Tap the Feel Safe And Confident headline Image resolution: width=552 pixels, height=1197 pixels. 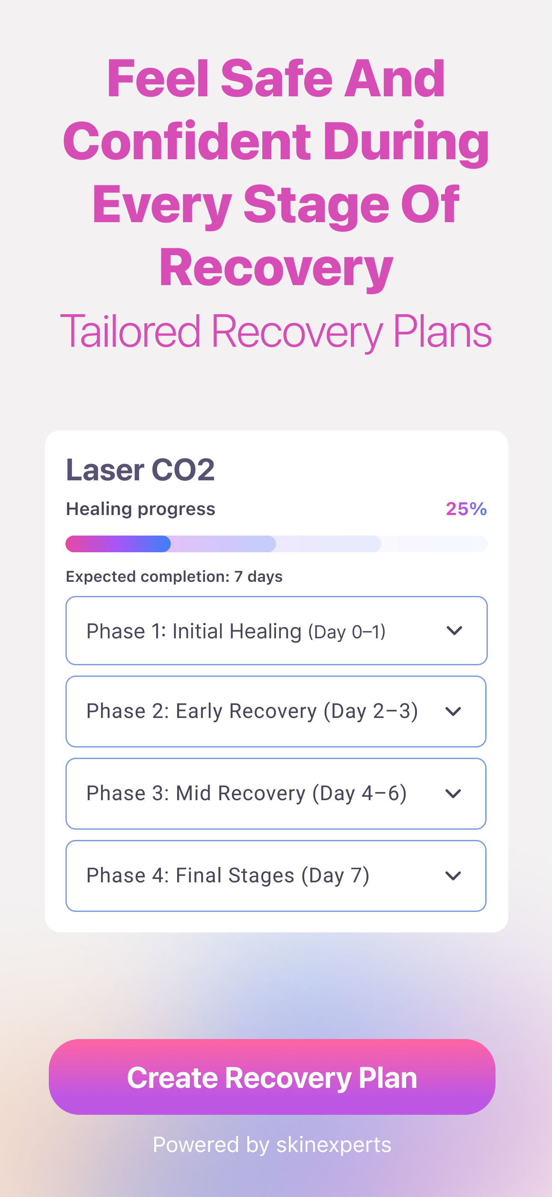pyautogui.click(x=276, y=173)
